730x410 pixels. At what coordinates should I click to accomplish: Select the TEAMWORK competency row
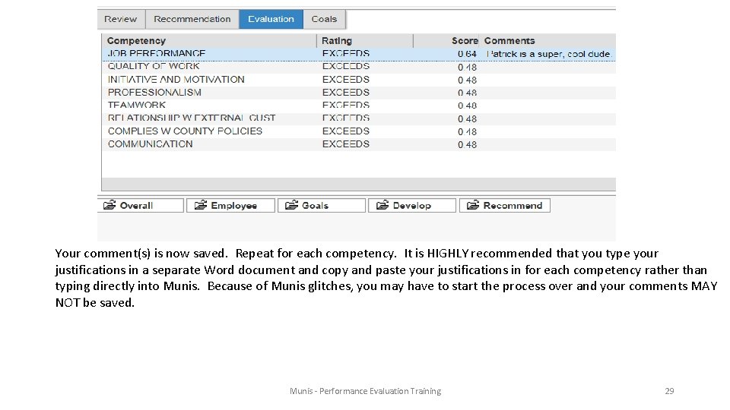click(359, 106)
